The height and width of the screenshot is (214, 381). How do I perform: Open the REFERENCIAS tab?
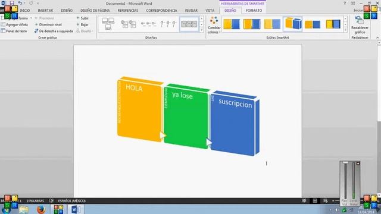tap(128, 11)
